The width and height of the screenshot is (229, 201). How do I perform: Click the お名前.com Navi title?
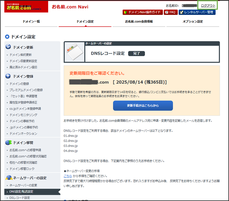click(70, 7)
